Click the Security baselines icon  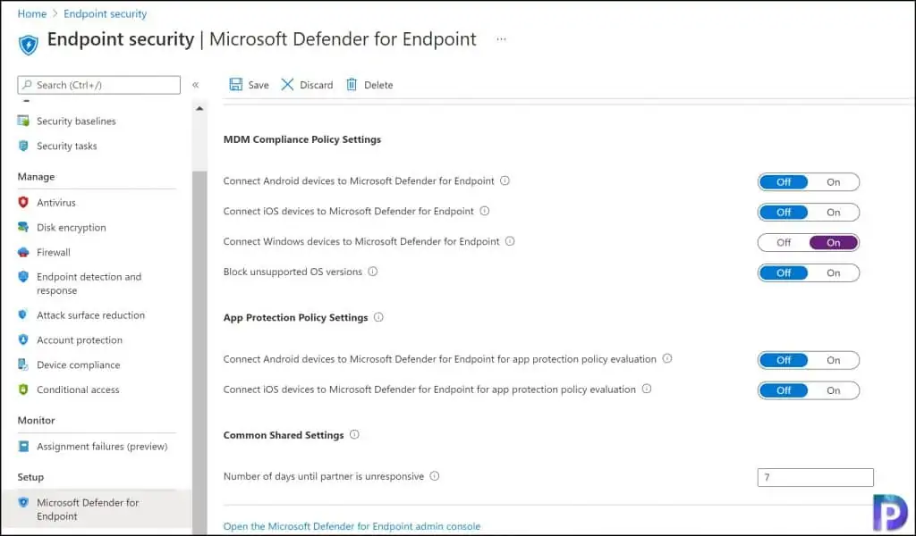23,121
